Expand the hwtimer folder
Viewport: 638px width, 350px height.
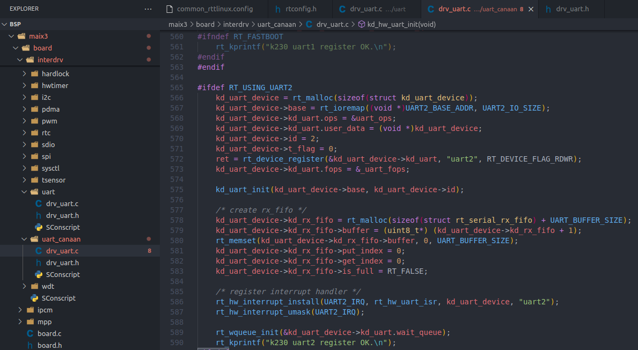(x=24, y=85)
